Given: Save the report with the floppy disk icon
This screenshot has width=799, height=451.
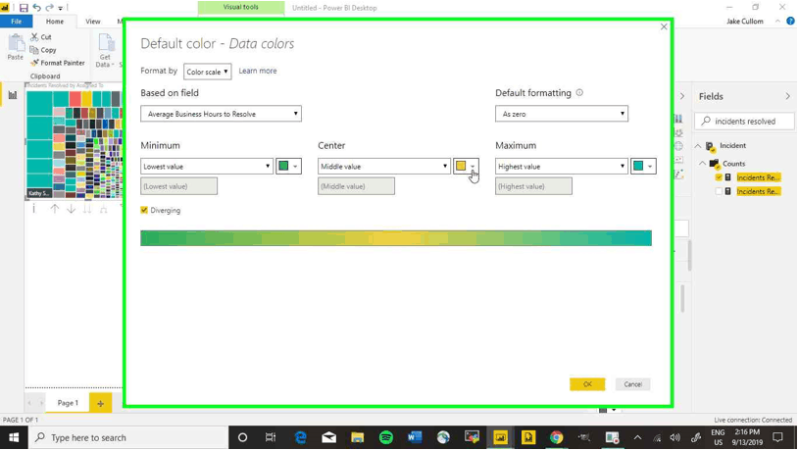Looking at the screenshot, I should click(24, 8).
